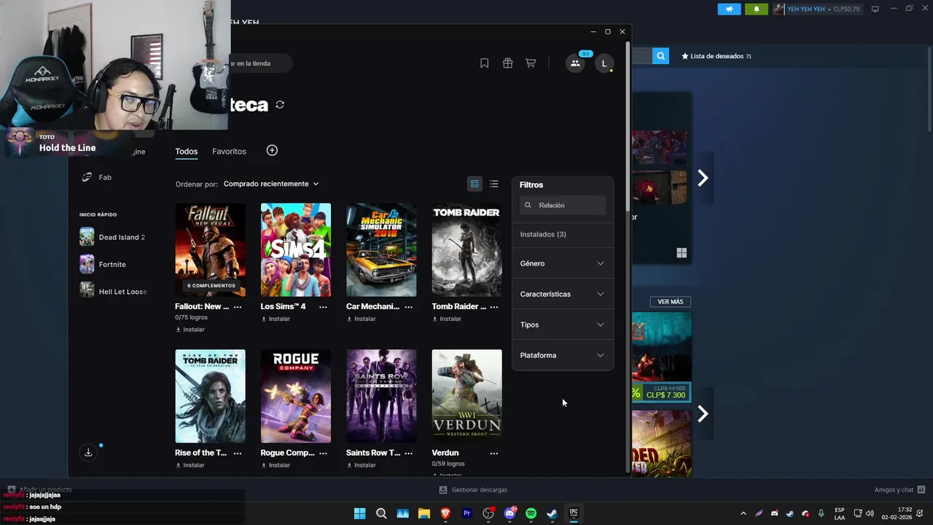The height and width of the screenshot is (525, 933).
Task: Open the Fallout: New Vegas cover thumbnail
Action: (210, 250)
